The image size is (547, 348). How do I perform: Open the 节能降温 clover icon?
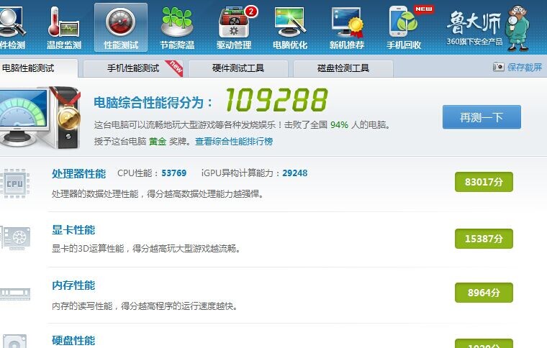pyautogui.click(x=177, y=22)
